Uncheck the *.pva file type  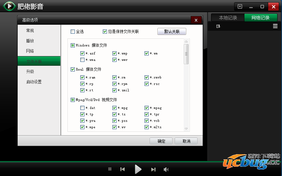click(82, 121)
